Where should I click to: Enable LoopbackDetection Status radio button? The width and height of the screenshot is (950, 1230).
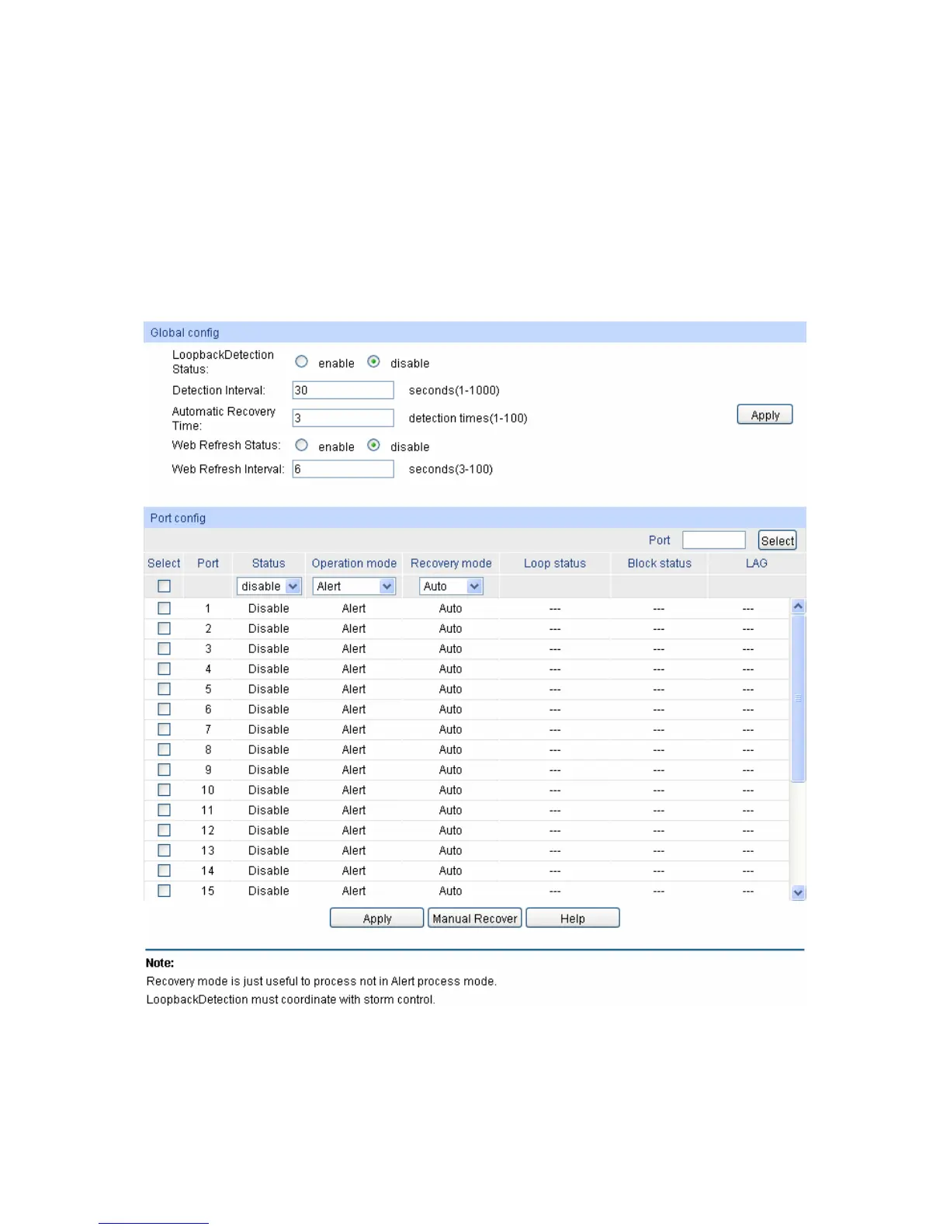coord(301,362)
